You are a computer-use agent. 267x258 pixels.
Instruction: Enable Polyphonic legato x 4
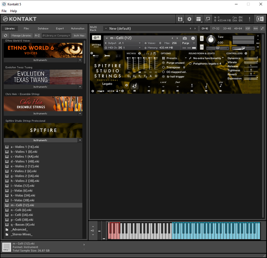pyautogui.click(x=190, y=64)
